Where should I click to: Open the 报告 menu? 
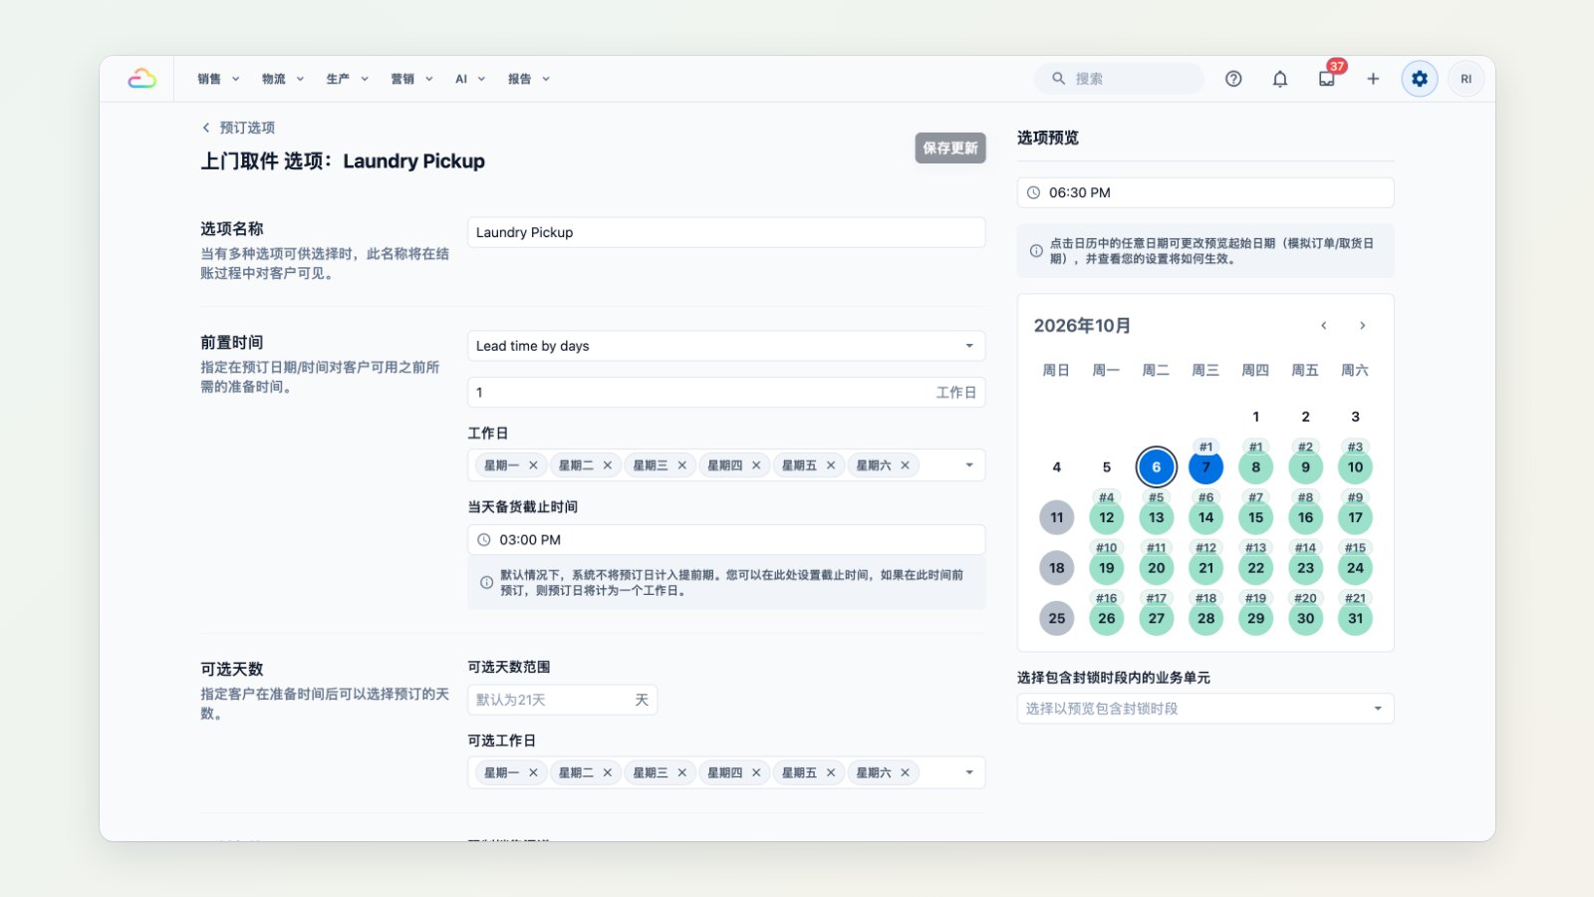point(529,79)
